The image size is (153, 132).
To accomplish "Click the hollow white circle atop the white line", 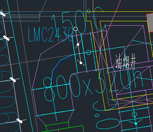I will tap(75, 29).
